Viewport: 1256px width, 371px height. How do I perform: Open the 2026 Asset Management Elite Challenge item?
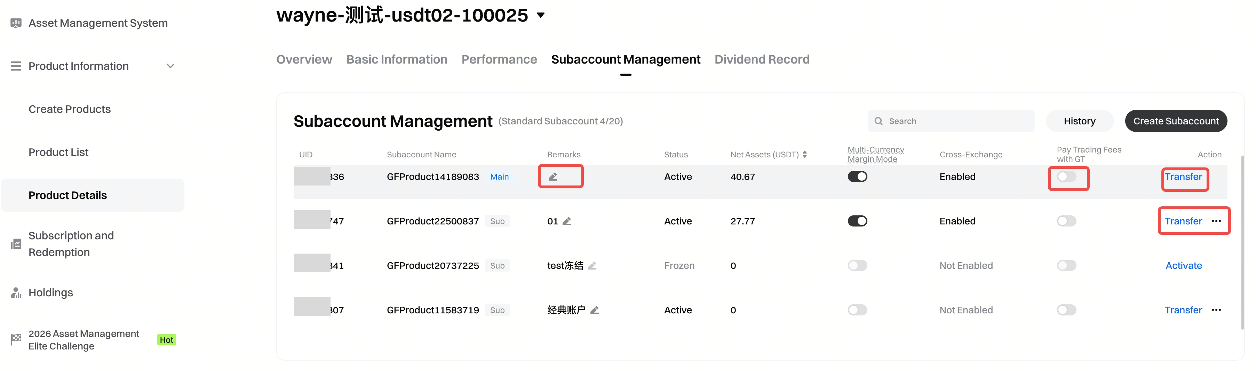click(84, 339)
